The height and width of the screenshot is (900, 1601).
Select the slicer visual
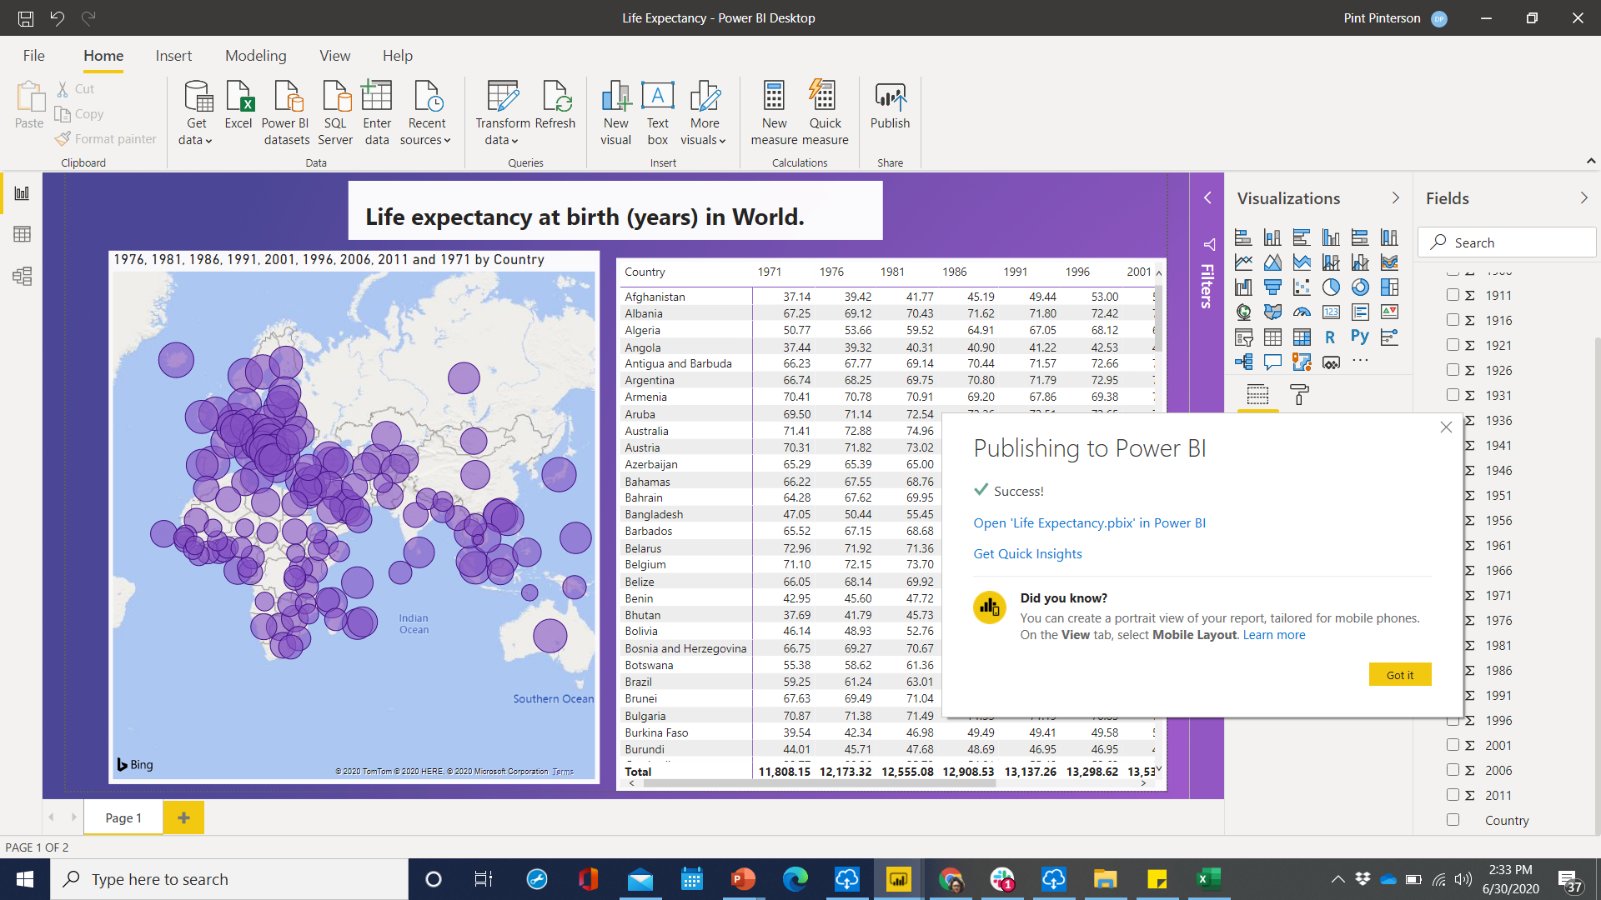pyautogui.click(x=1243, y=337)
